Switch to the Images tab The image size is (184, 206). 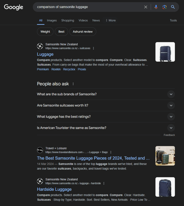pos(52,20)
